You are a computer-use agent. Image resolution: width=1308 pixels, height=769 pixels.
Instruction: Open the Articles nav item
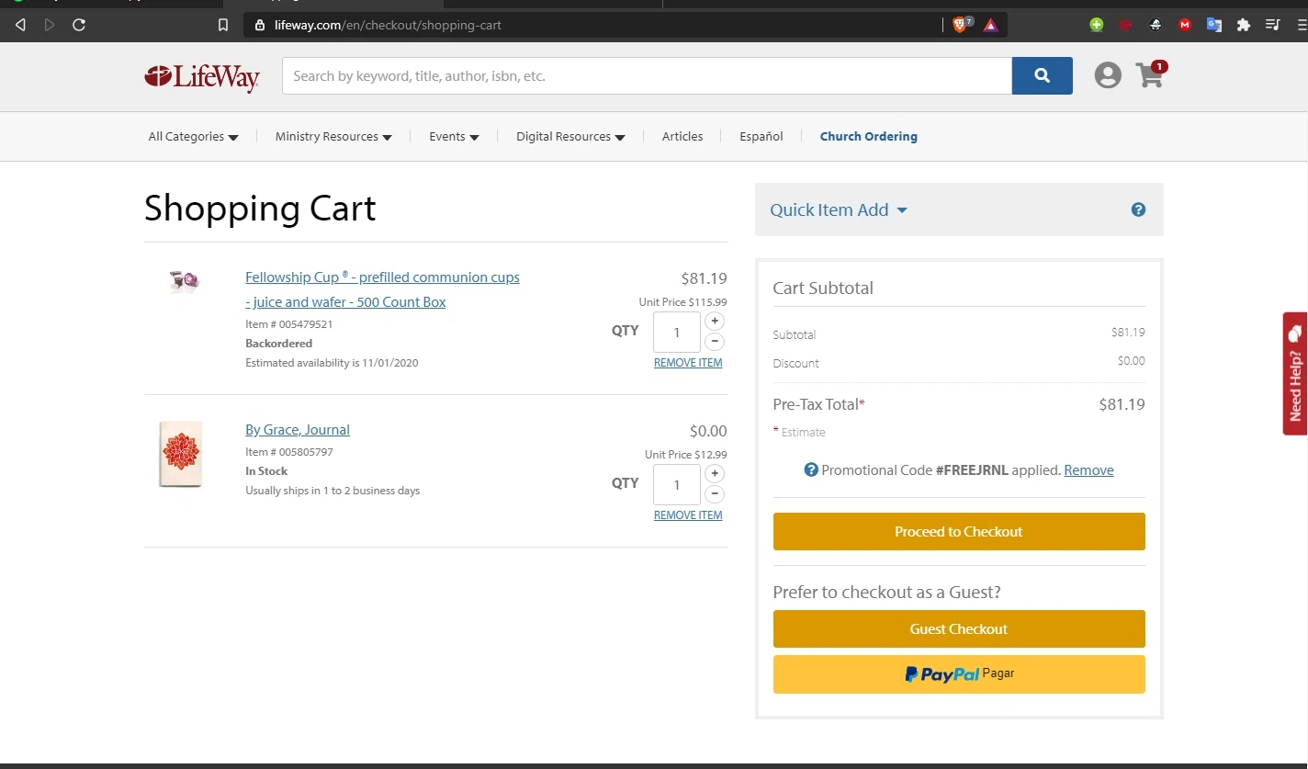(x=682, y=136)
